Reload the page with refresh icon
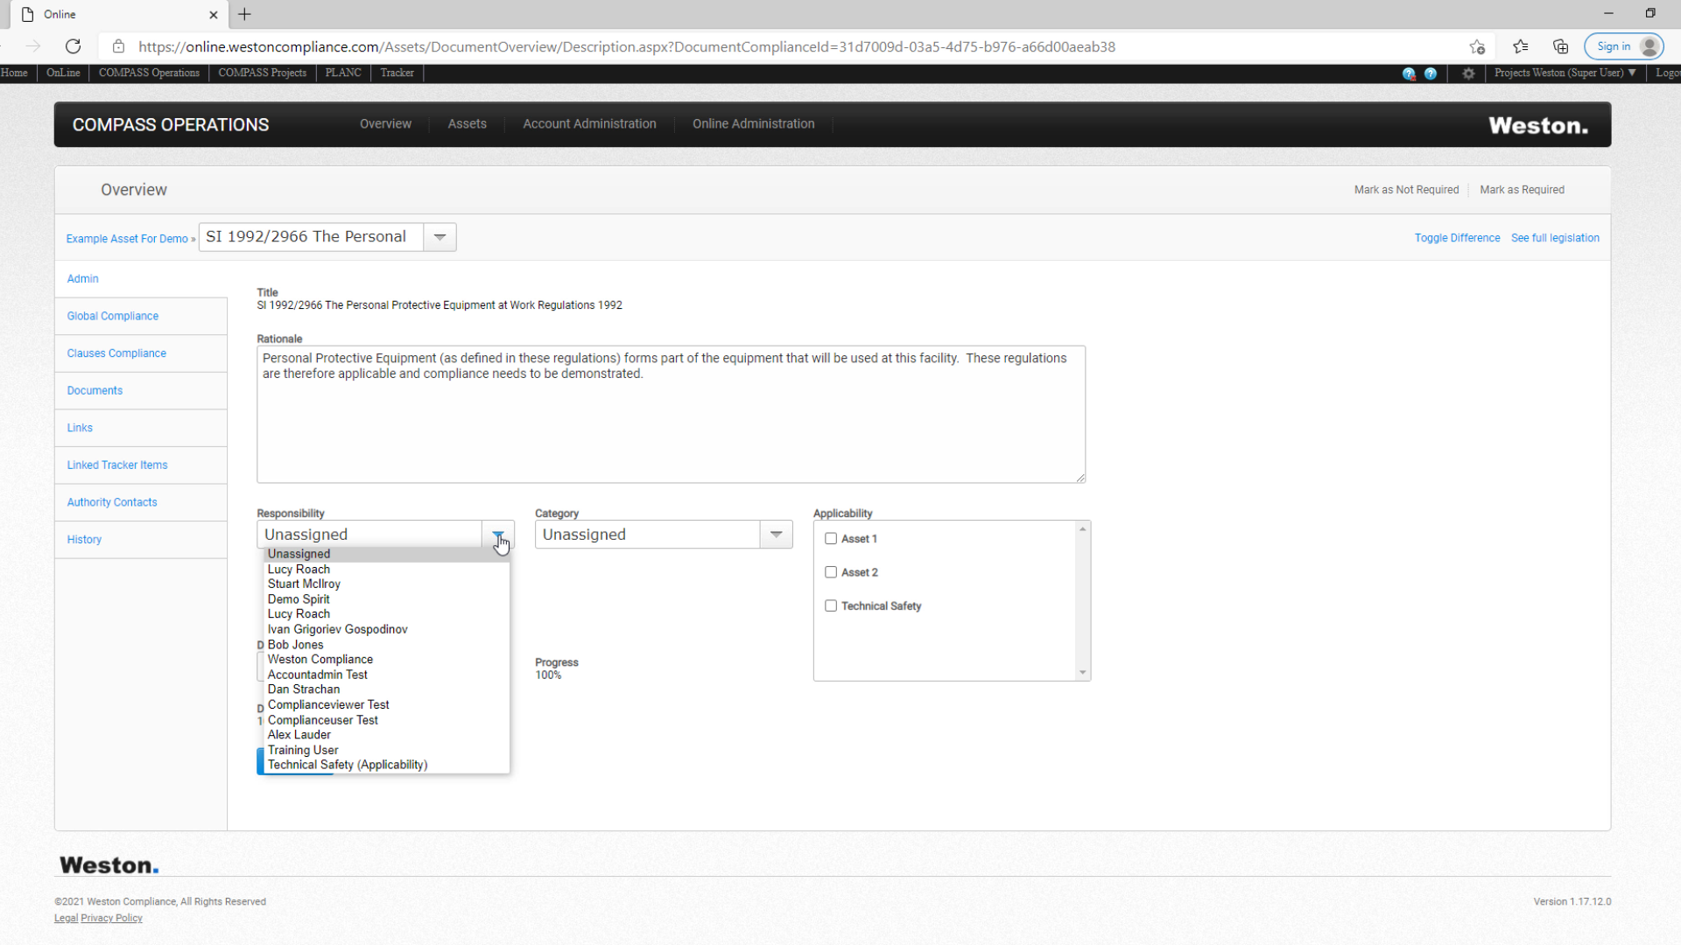 (x=74, y=46)
